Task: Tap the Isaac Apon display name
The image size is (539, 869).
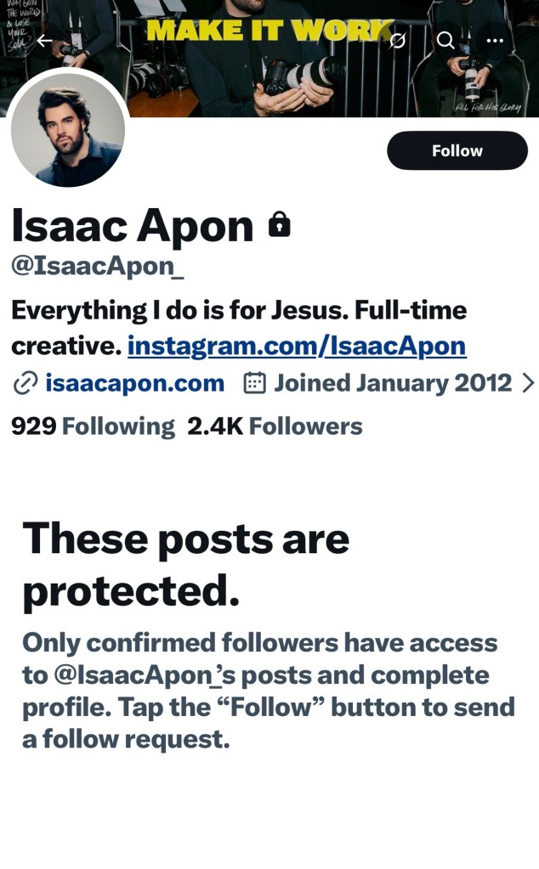Action: point(132,226)
